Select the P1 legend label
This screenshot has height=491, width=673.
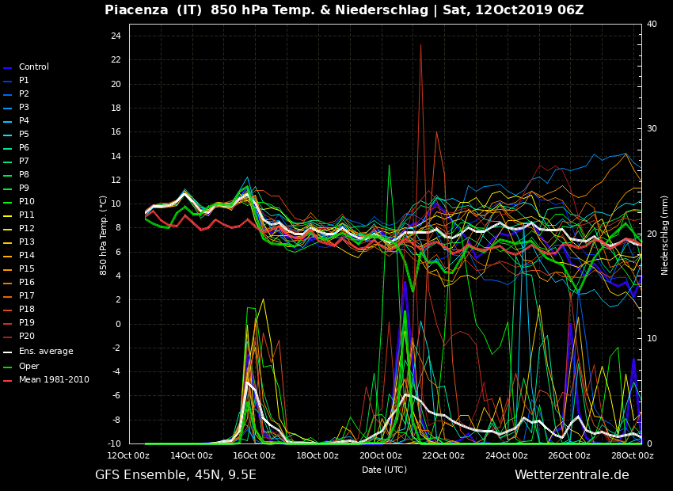(x=24, y=81)
